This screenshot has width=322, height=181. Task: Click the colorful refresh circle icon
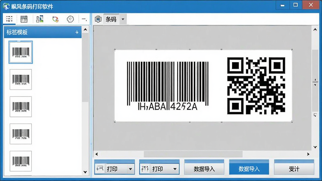click(x=55, y=19)
